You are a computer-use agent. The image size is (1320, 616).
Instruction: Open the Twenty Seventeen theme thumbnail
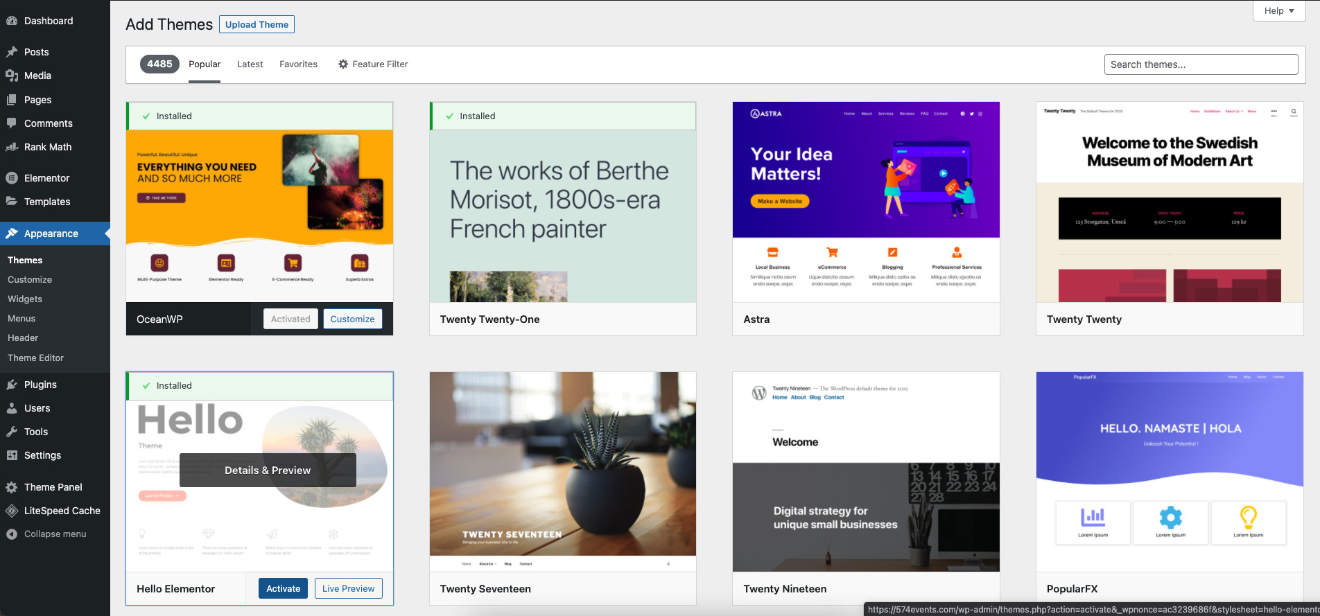pyautogui.click(x=562, y=471)
